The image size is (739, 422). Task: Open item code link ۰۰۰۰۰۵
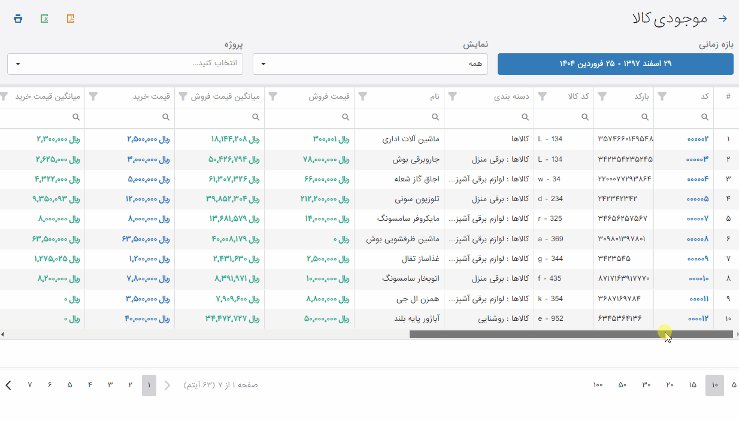point(698,199)
